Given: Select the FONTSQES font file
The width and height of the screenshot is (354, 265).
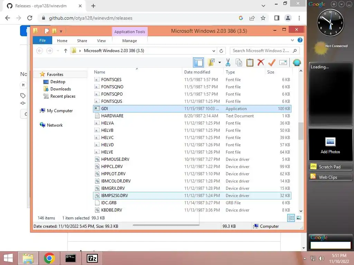Looking at the screenshot, I should click(192, 80).
